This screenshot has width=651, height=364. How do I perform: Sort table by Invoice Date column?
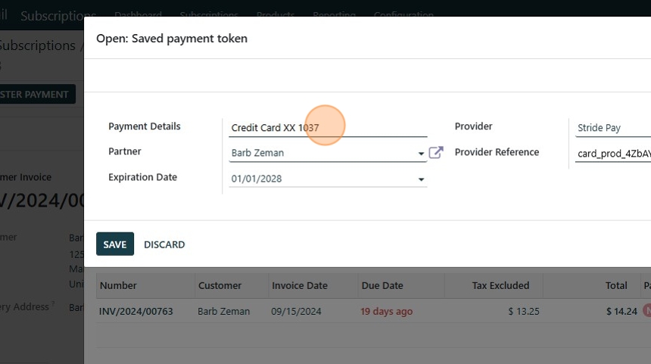(x=299, y=285)
